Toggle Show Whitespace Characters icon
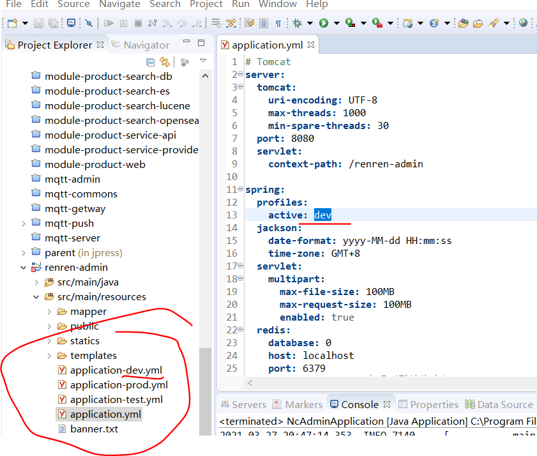Viewport: 537px width, 456px height. [x=280, y=24]
